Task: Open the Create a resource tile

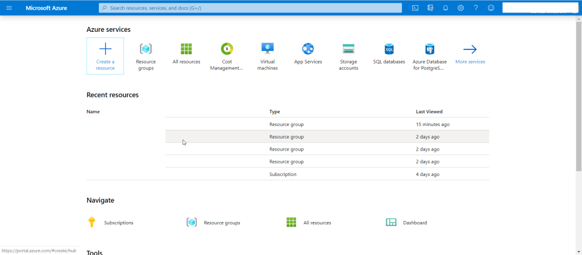Action: (105, 56)
